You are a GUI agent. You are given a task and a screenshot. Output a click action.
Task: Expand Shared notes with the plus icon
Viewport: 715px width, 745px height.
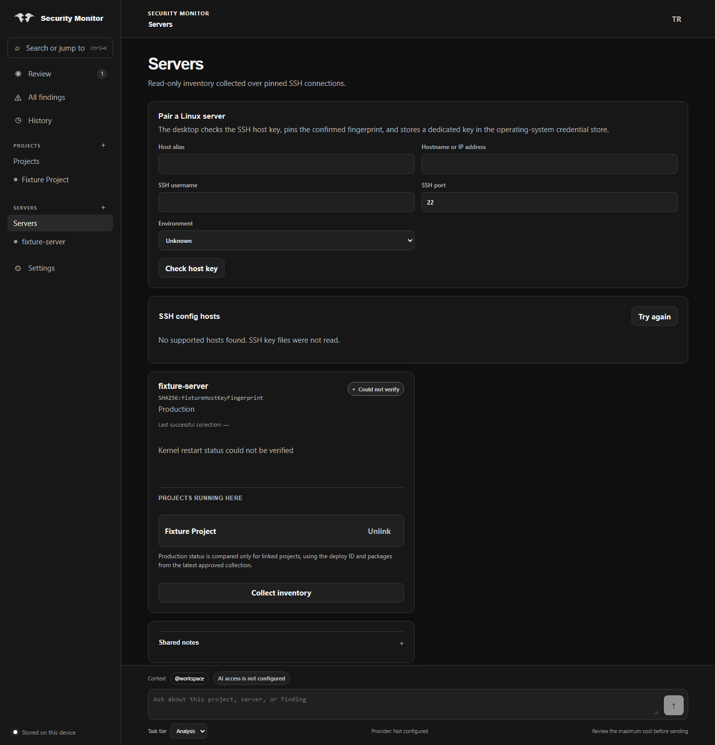pos(402,643)
